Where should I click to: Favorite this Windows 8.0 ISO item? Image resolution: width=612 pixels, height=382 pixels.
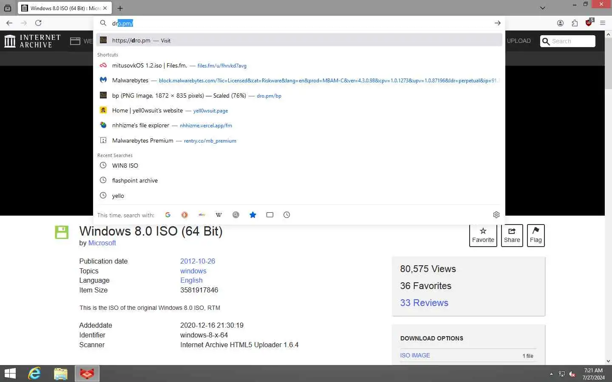pyautogui.click(x=483, y=236)
